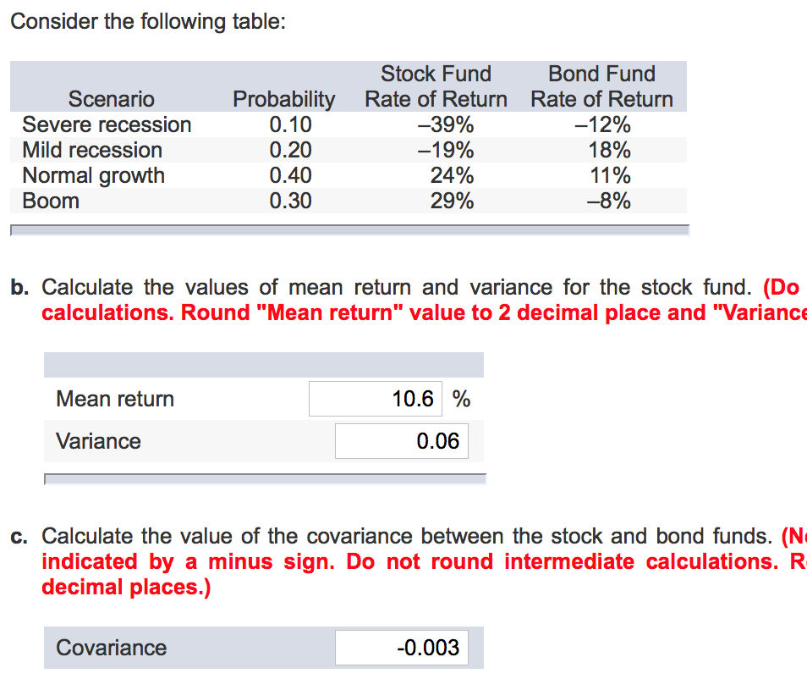This screenshot has height=679, width=807.
Task: Select the Normal growth row
Action: (x=93, y=175)
